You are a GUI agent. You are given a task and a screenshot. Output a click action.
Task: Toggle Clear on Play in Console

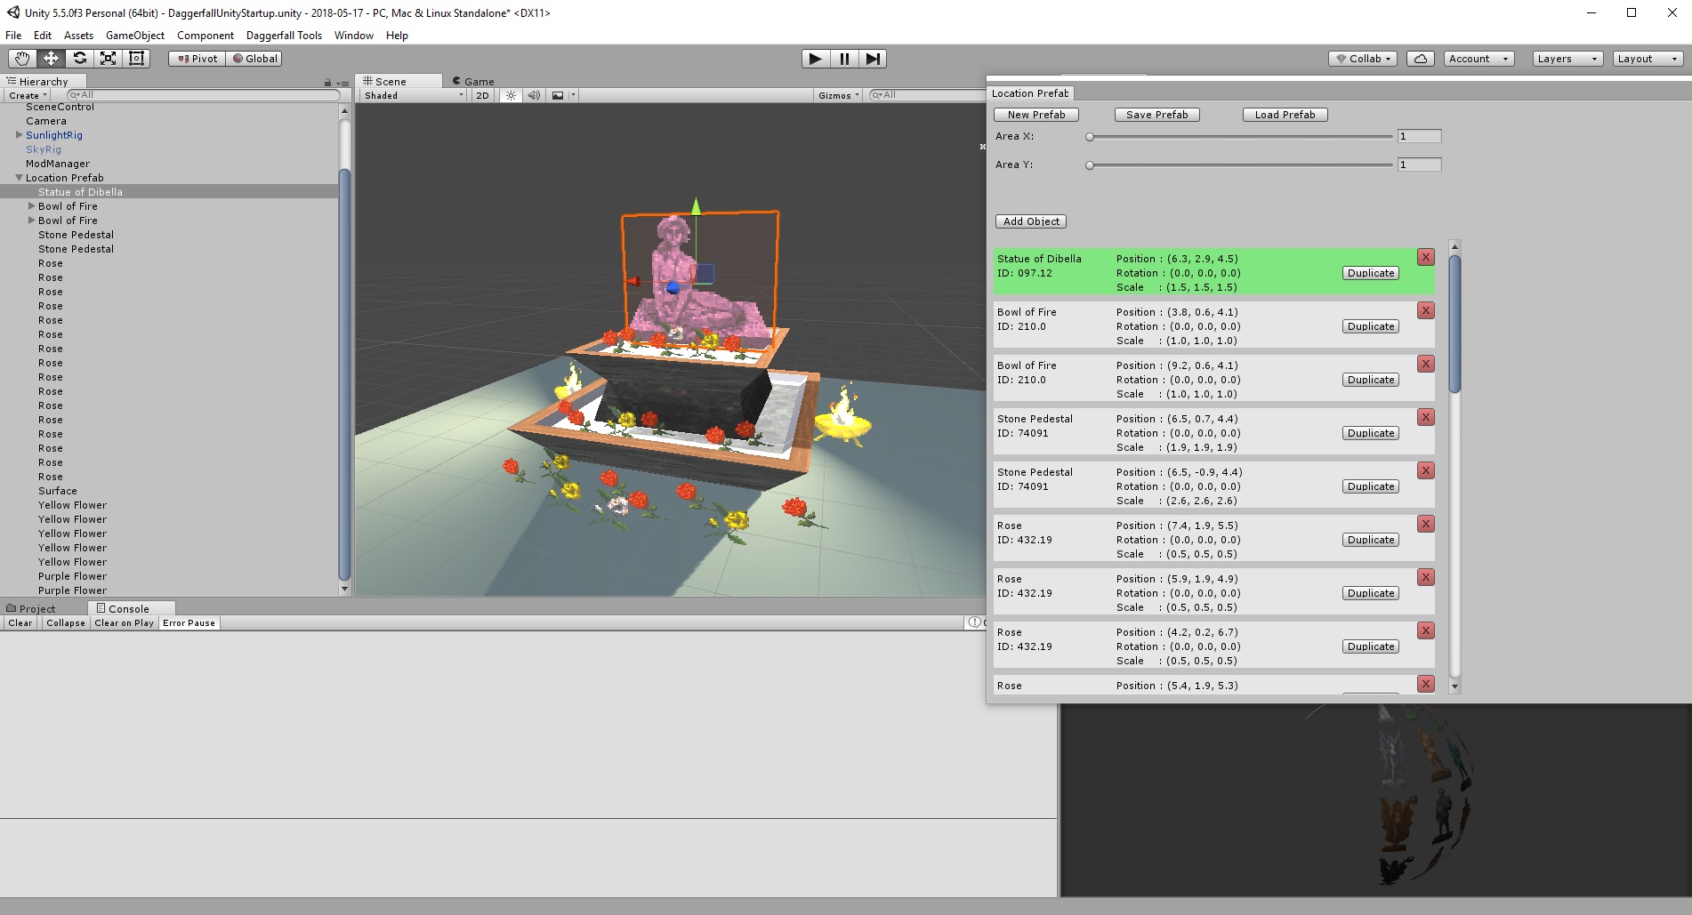coord(124,623)
